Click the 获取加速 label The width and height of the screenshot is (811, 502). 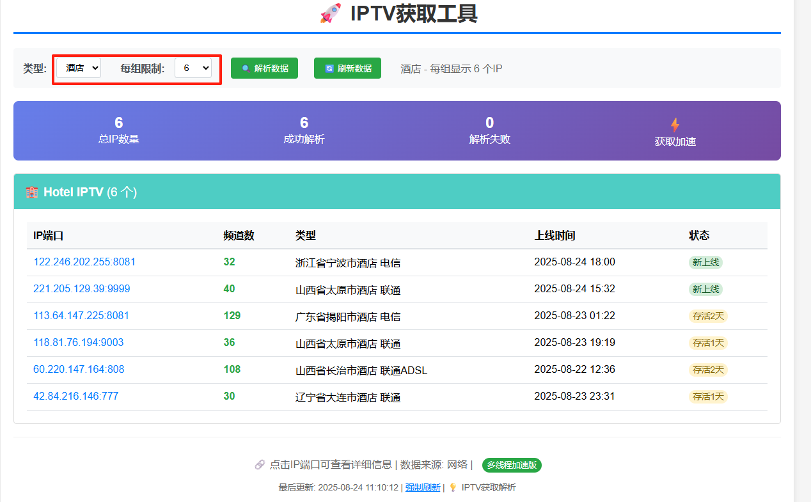(675, 142)
